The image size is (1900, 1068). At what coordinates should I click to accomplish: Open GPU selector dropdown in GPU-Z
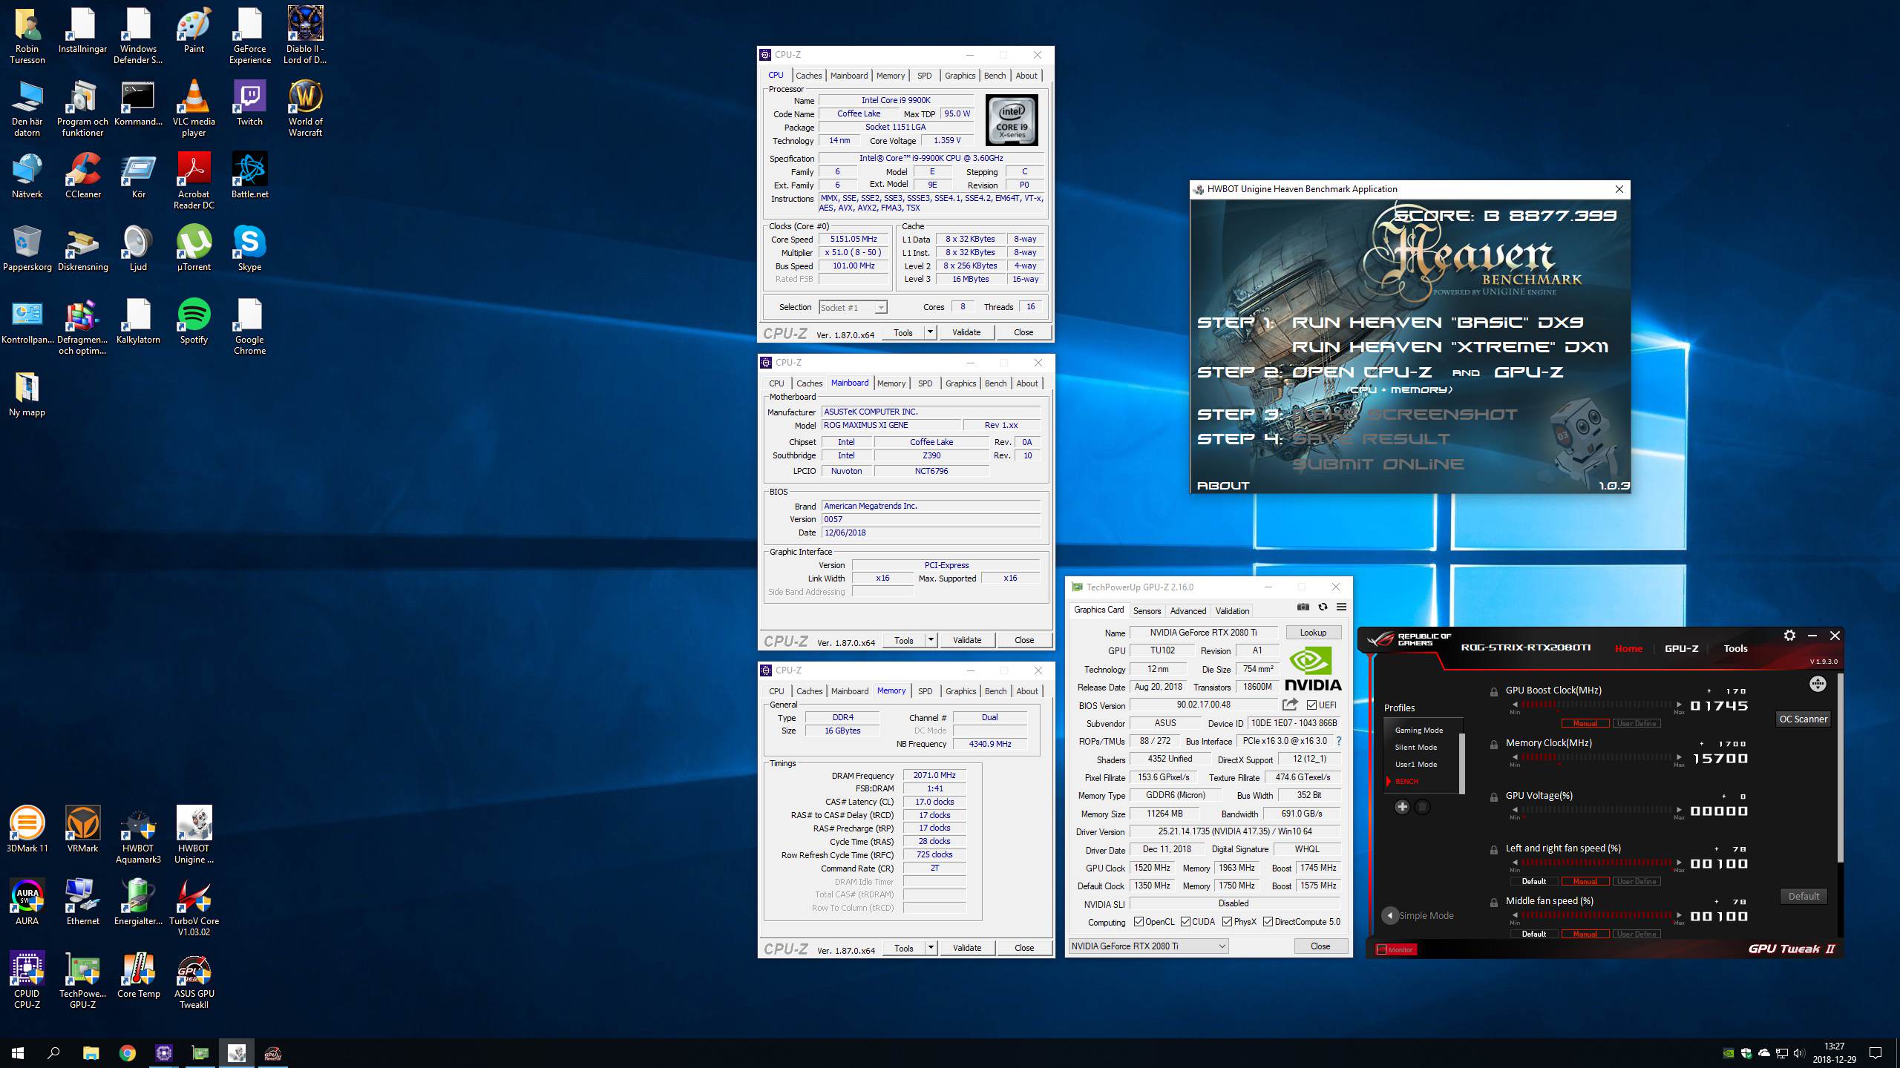[1148, 946]
